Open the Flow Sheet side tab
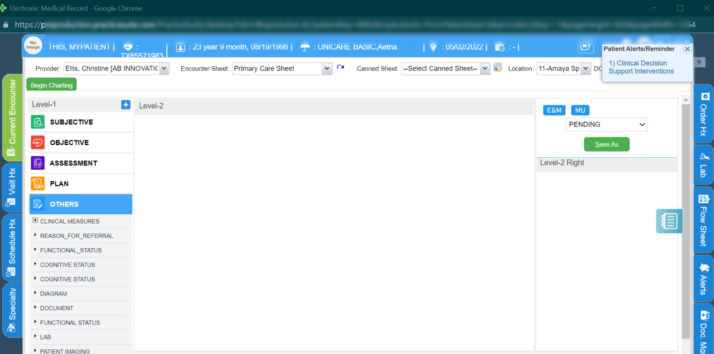The width and height of the screenshot is (714, 354). tap(703, 220)
